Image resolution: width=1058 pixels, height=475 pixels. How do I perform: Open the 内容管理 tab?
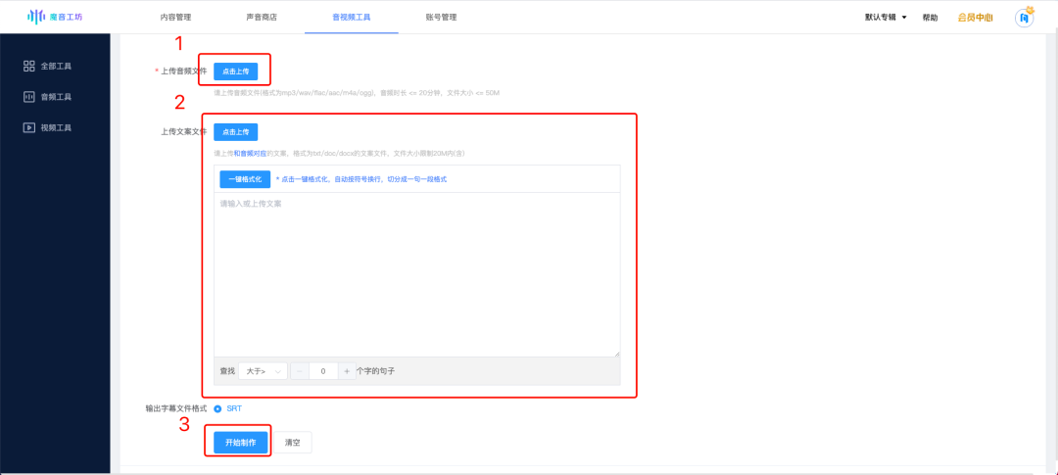tap(175, 18)
